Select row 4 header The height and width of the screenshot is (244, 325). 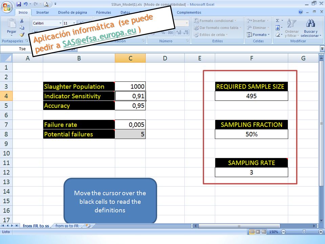click(x=6, y=96)
